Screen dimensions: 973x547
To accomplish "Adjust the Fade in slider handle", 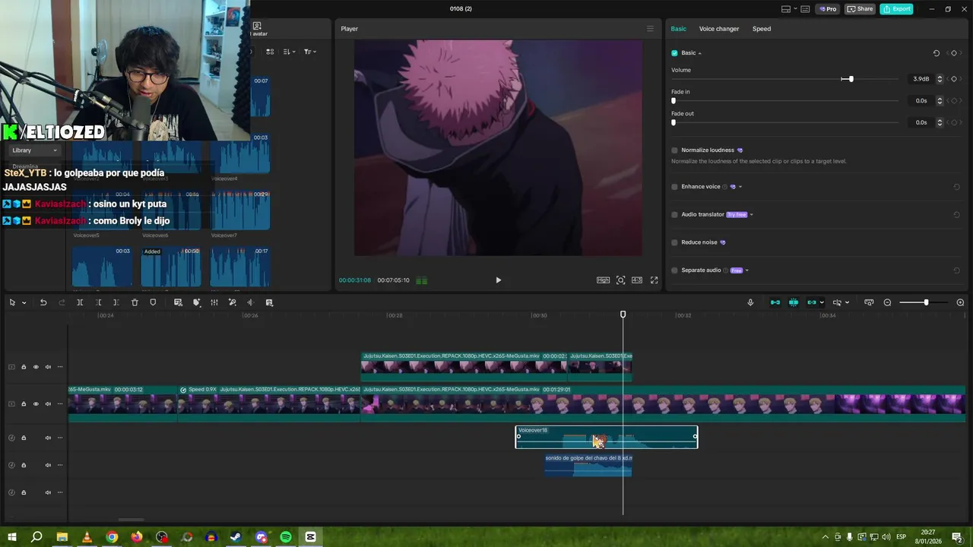I will pos(673,100).
